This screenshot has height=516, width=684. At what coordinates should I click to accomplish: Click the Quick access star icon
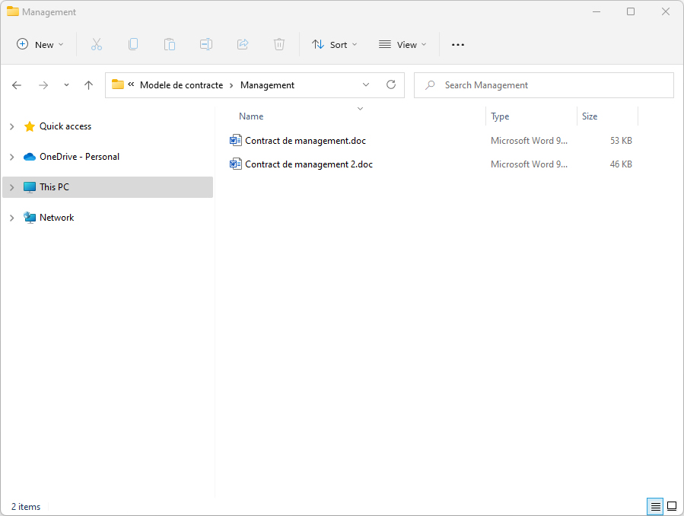click(x=30, y=126)
